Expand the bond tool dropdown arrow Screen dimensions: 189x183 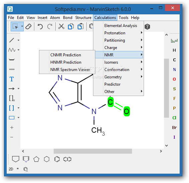(x=18, y=40)
